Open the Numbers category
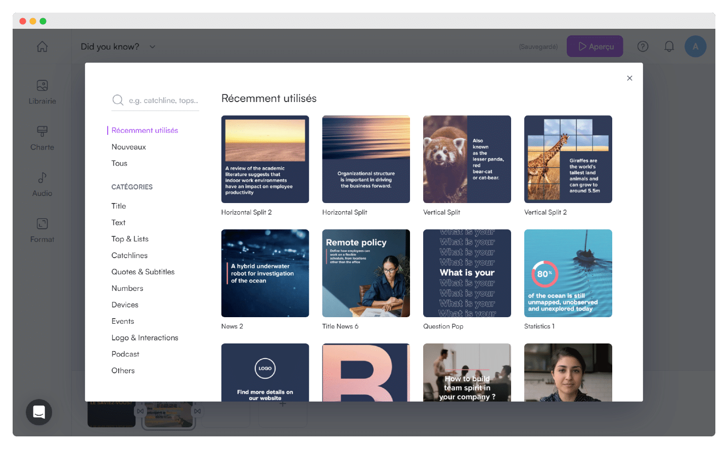The height and width of the screenshot is (449, 728). (x=127, y=288)
